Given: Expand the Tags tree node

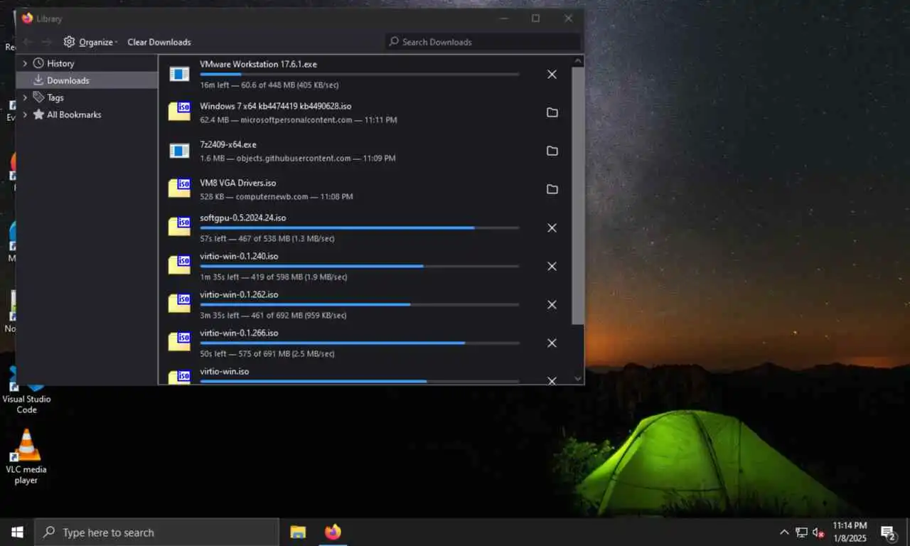Looking at the screenshot, I should (25, 97).
